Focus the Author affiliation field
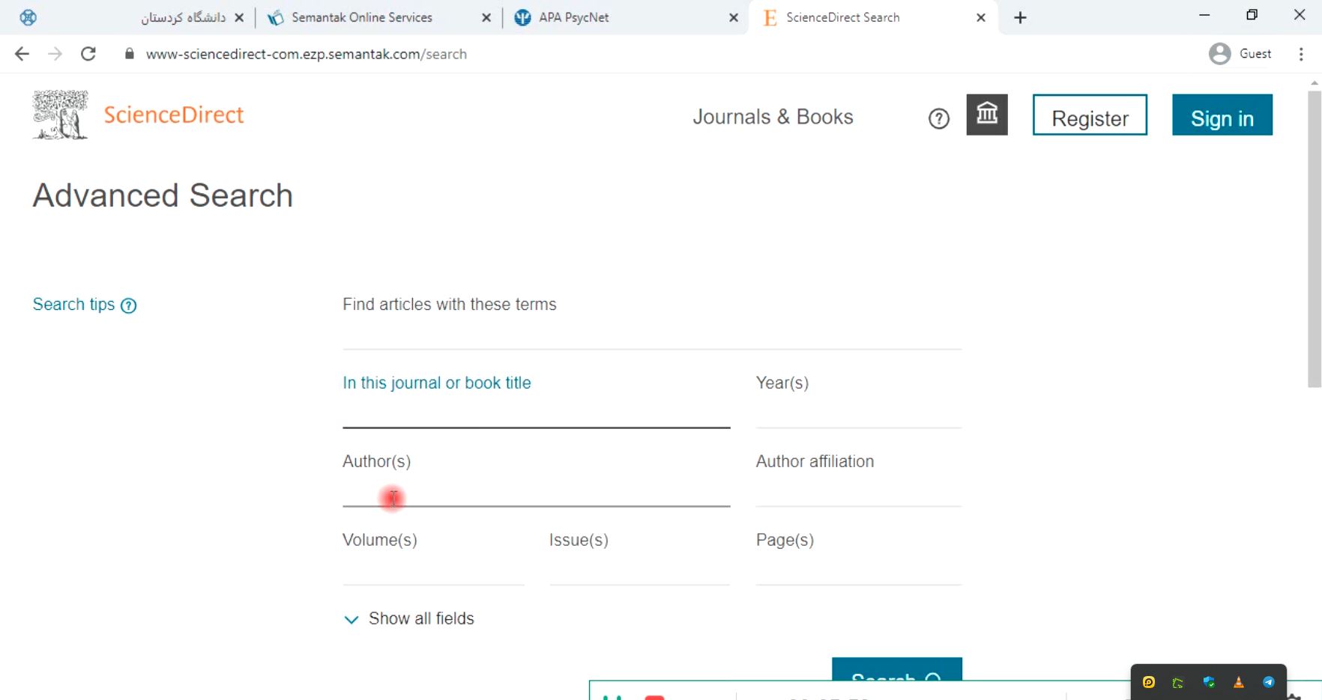This screenshot has height=700, width=1322. tap(859, 490)
